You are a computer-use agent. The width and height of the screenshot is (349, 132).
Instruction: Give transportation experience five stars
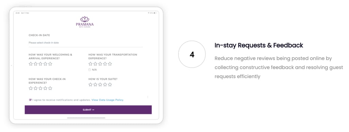point(110,64)
